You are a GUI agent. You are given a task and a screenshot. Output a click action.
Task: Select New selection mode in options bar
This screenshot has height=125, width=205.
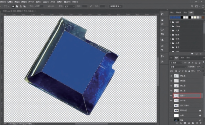click(x=13, y=6)
